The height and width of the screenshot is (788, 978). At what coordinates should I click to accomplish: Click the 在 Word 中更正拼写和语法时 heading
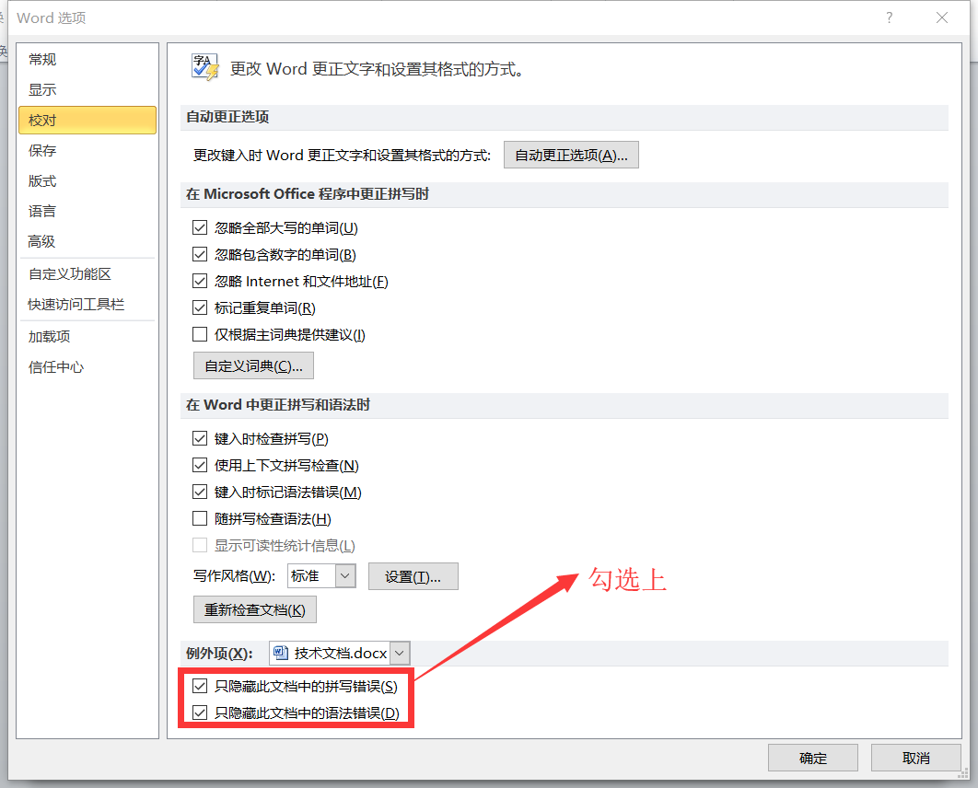[278, 405]
